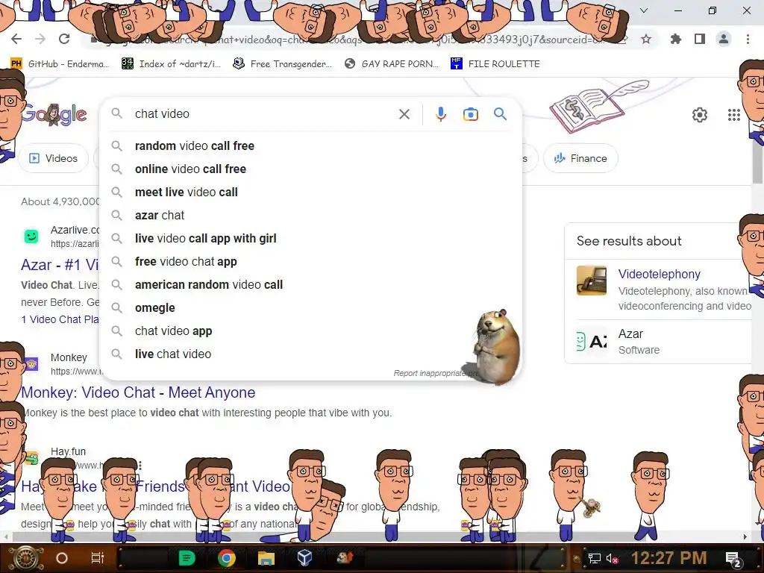Open VirtualBox cube icon on taskbar
Image resolution: width=764 pixels, height=573 pixels.
304,558
